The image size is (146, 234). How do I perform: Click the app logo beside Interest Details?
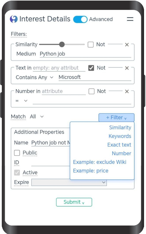(x=14, y=19)
